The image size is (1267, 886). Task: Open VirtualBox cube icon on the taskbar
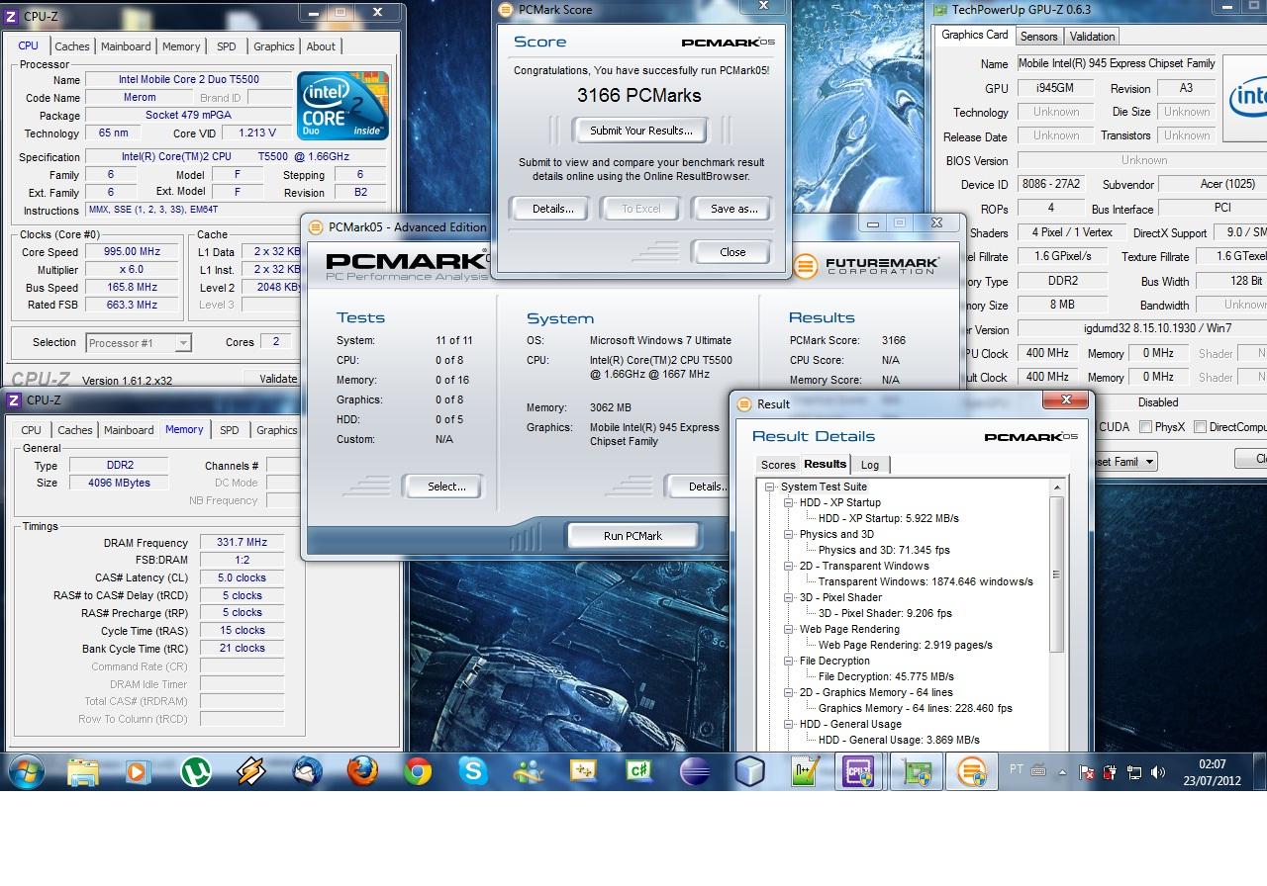749,771
